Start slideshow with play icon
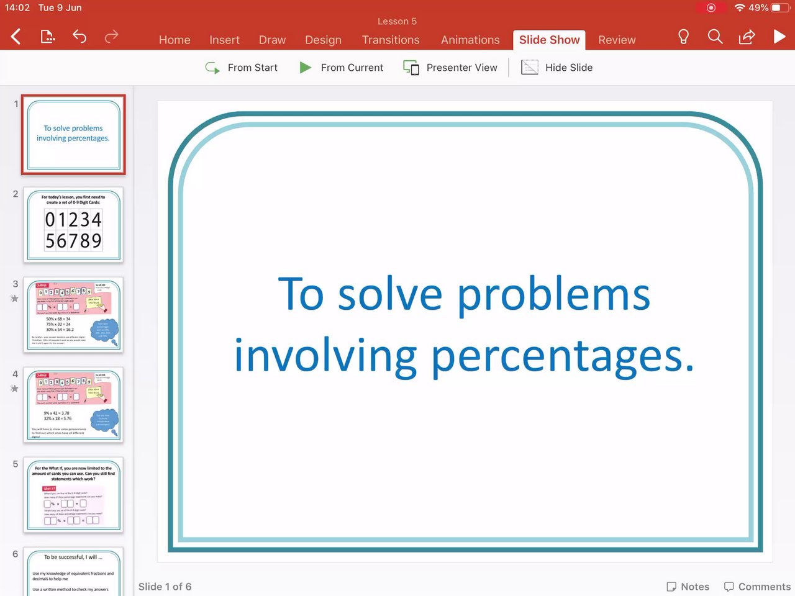 pos(779,37)
